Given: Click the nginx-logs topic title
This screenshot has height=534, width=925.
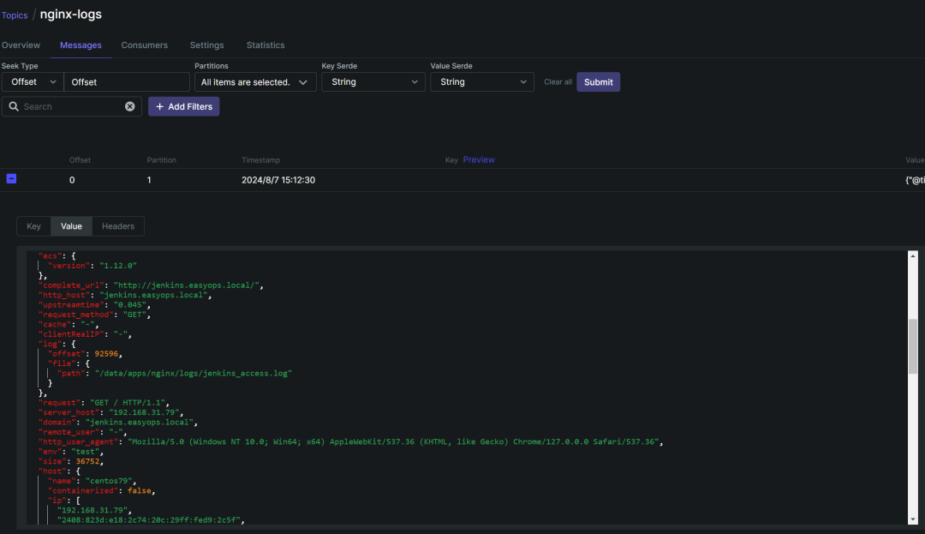Looking at the screenshot, I should (x=71, y=15).
